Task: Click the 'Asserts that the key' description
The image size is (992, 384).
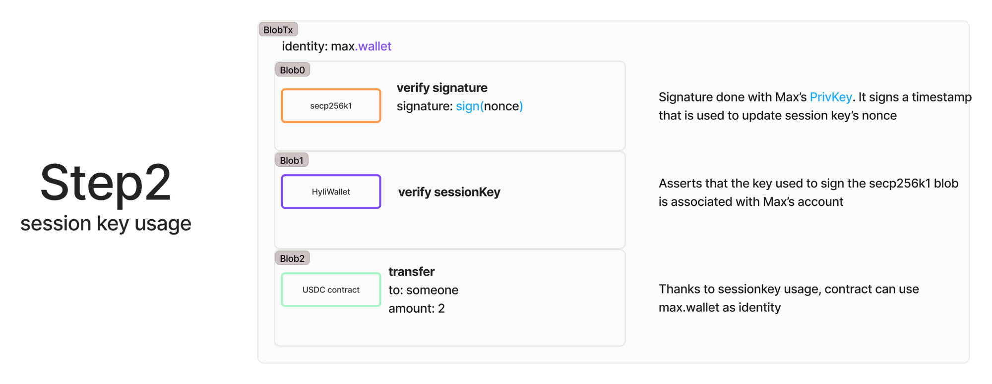Action: pyautogui.click(x=808, y=192)
